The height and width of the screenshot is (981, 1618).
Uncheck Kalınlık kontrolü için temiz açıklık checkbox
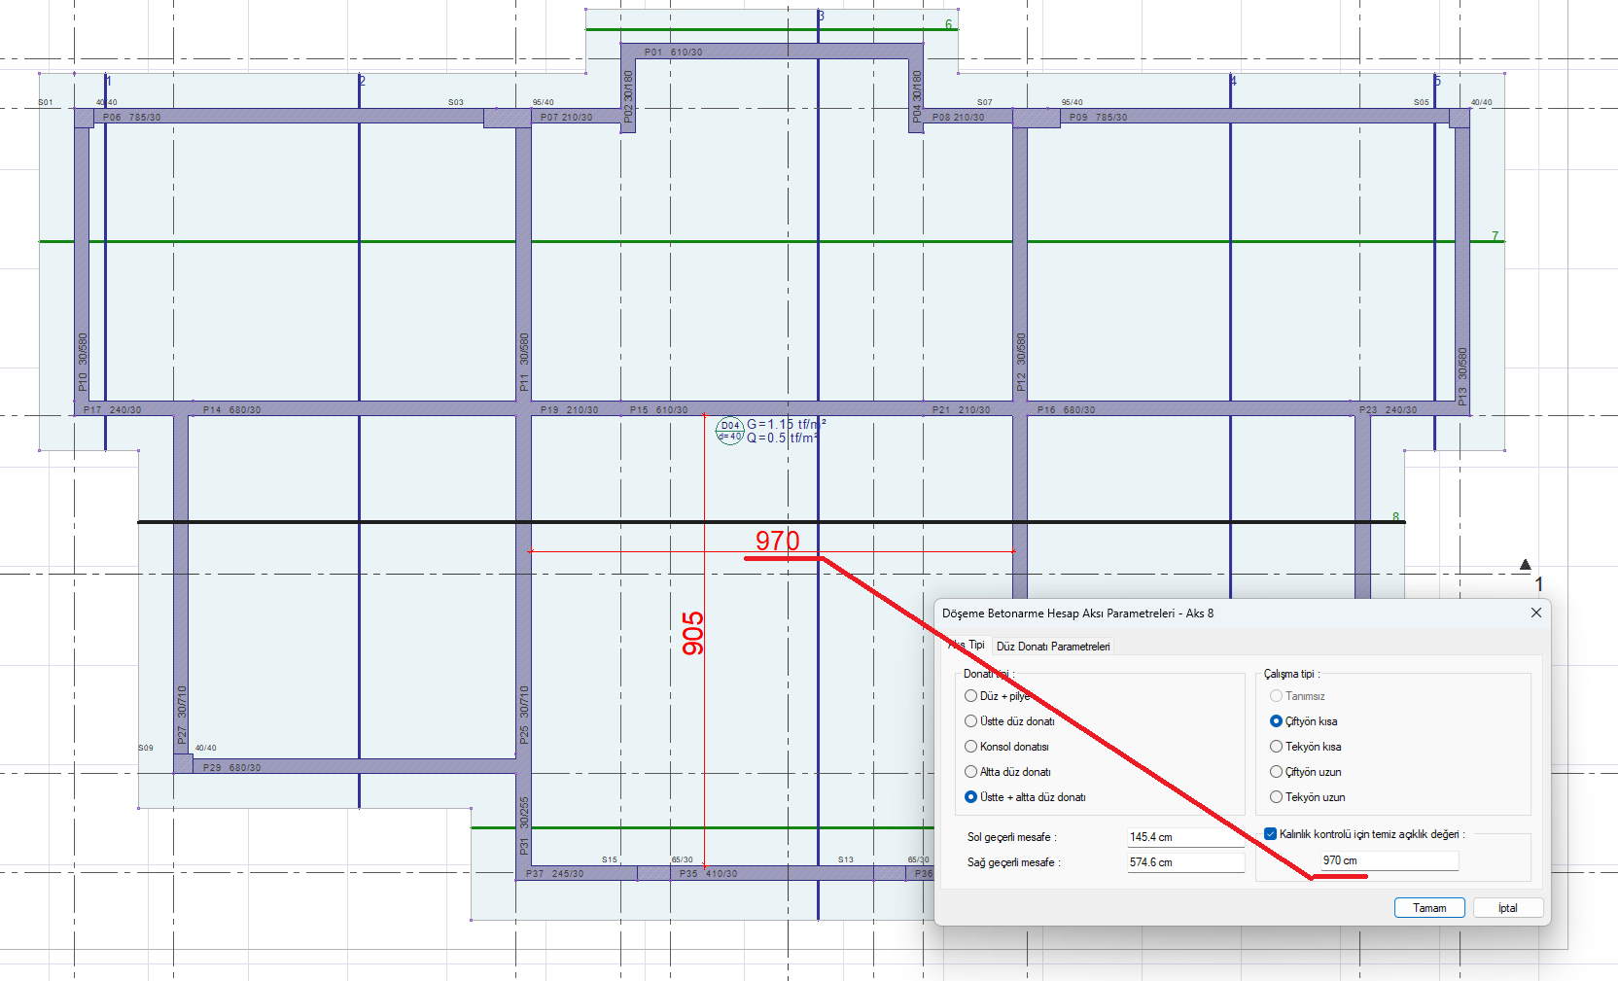coord(1271,834)
